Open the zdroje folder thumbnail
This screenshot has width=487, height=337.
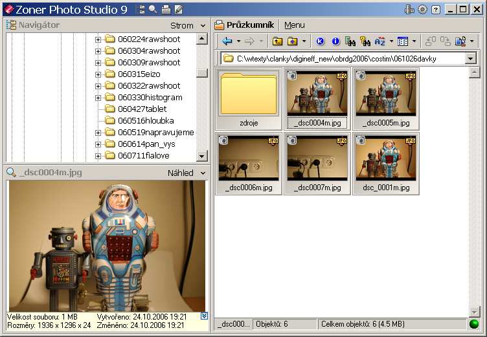click(249, 99)
